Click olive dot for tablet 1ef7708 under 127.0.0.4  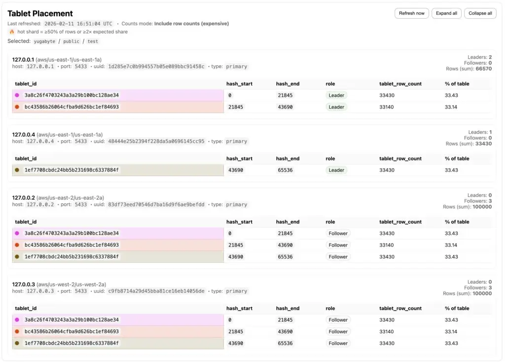click(17, 170)
